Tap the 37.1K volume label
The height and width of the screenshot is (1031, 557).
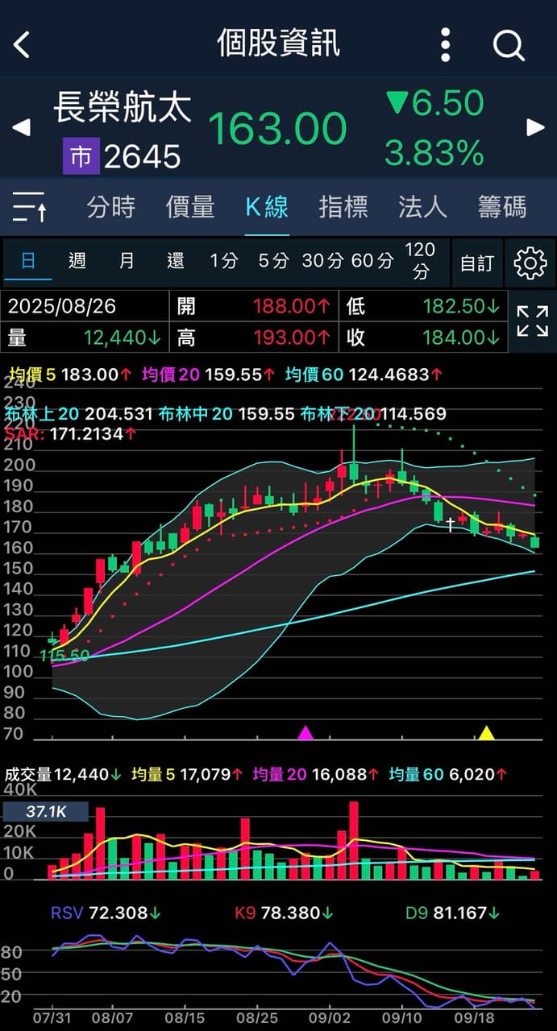point(45,812)
